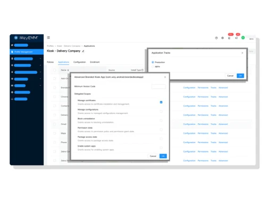The width and height of the screenshot is (266, 200).
Task: Sort the table by Name column icon
Action: point(68,70)
